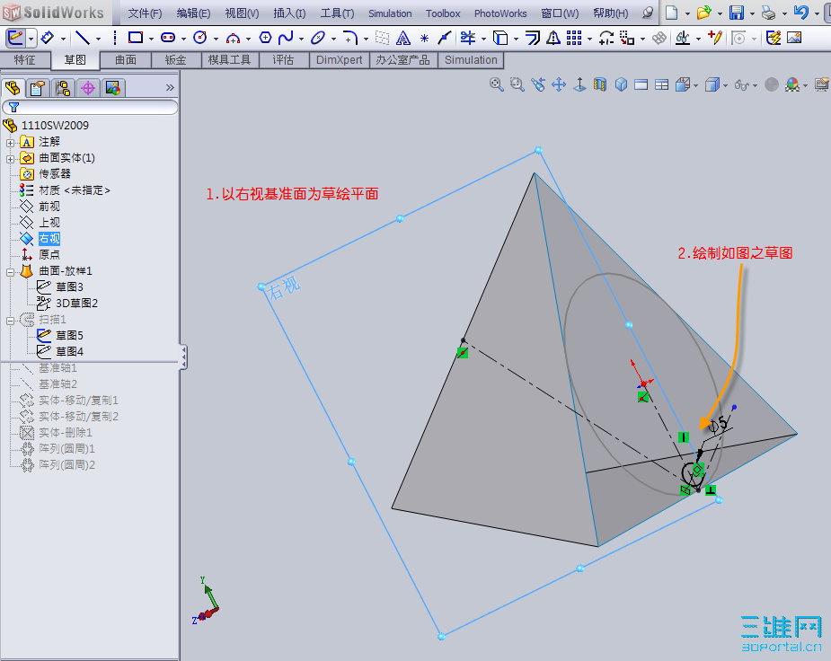This screenshot has height=661, width=831.
Task: Select the Offset Entities tool
Action: [532, 38]
